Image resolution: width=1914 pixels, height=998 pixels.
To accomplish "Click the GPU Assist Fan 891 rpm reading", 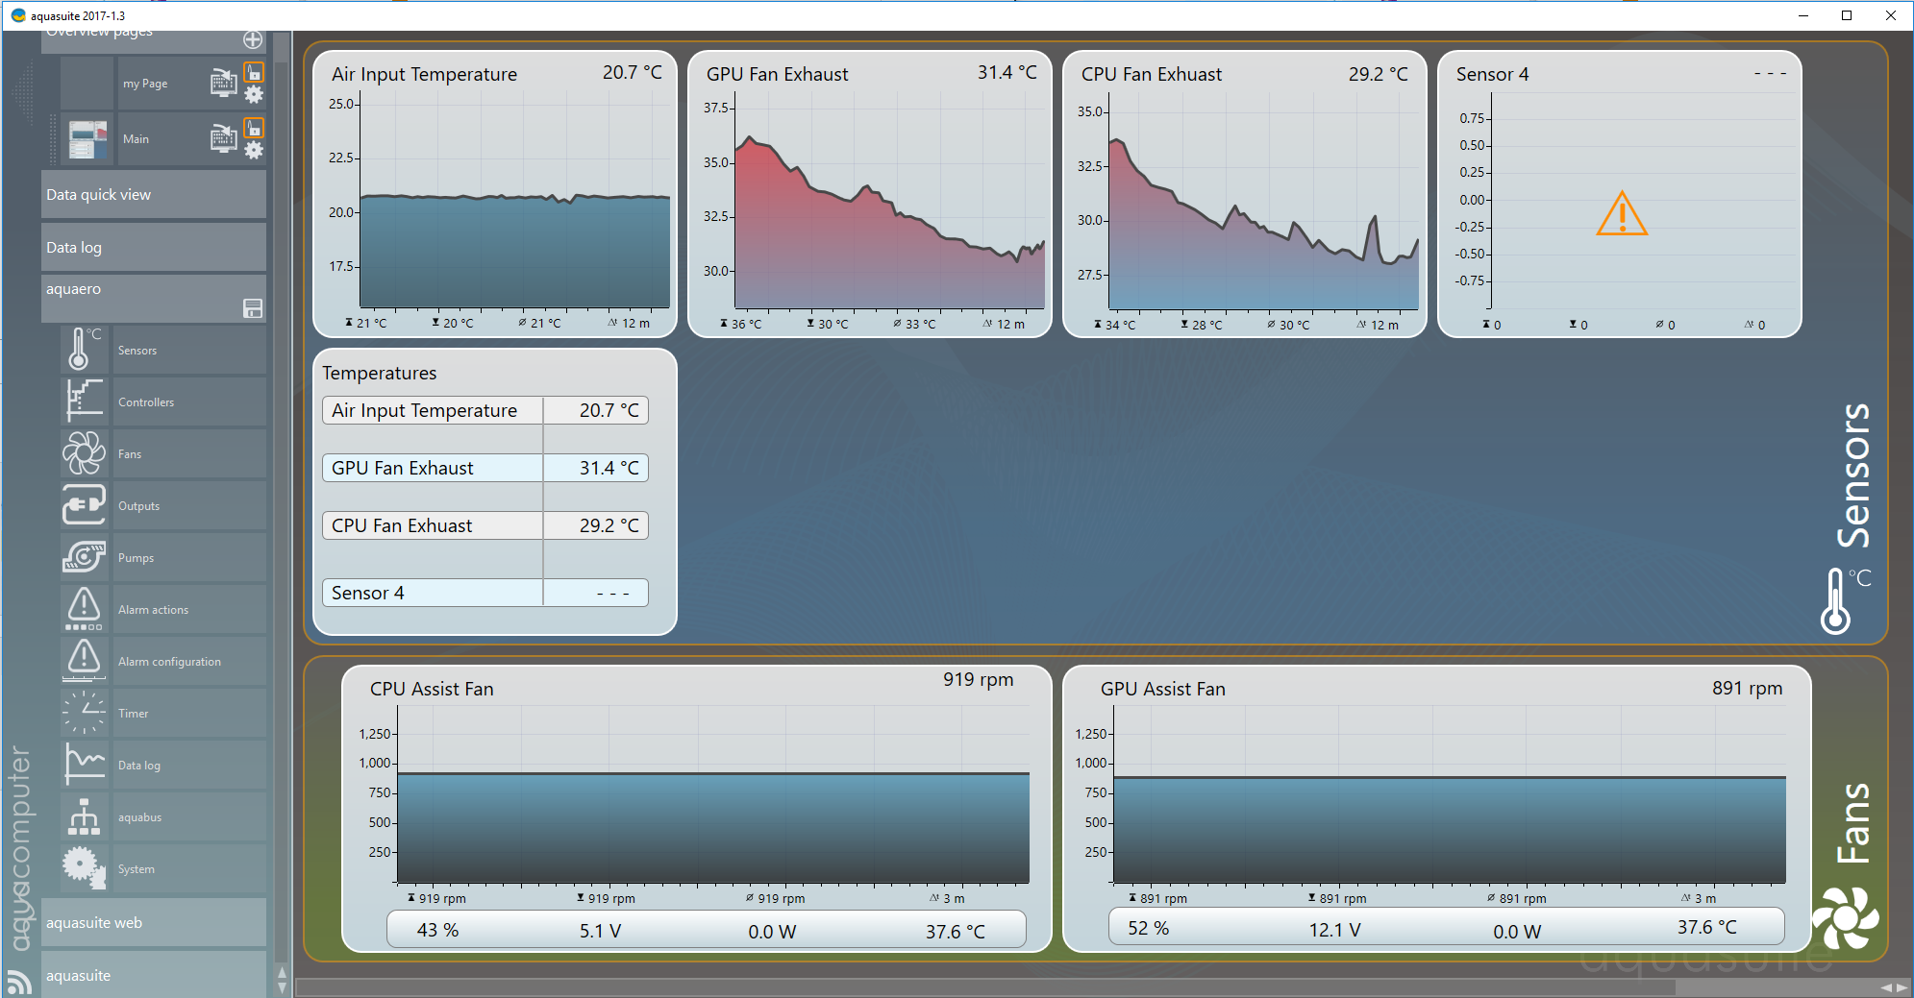I will [1747, 689].
